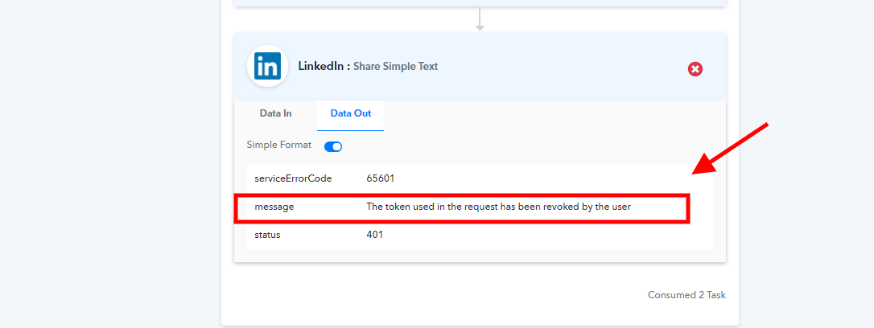The width and height of the screenshot is (874, 328).
Task: Click the connector arrow above LinkedIn step
Action: click(480, 19)
